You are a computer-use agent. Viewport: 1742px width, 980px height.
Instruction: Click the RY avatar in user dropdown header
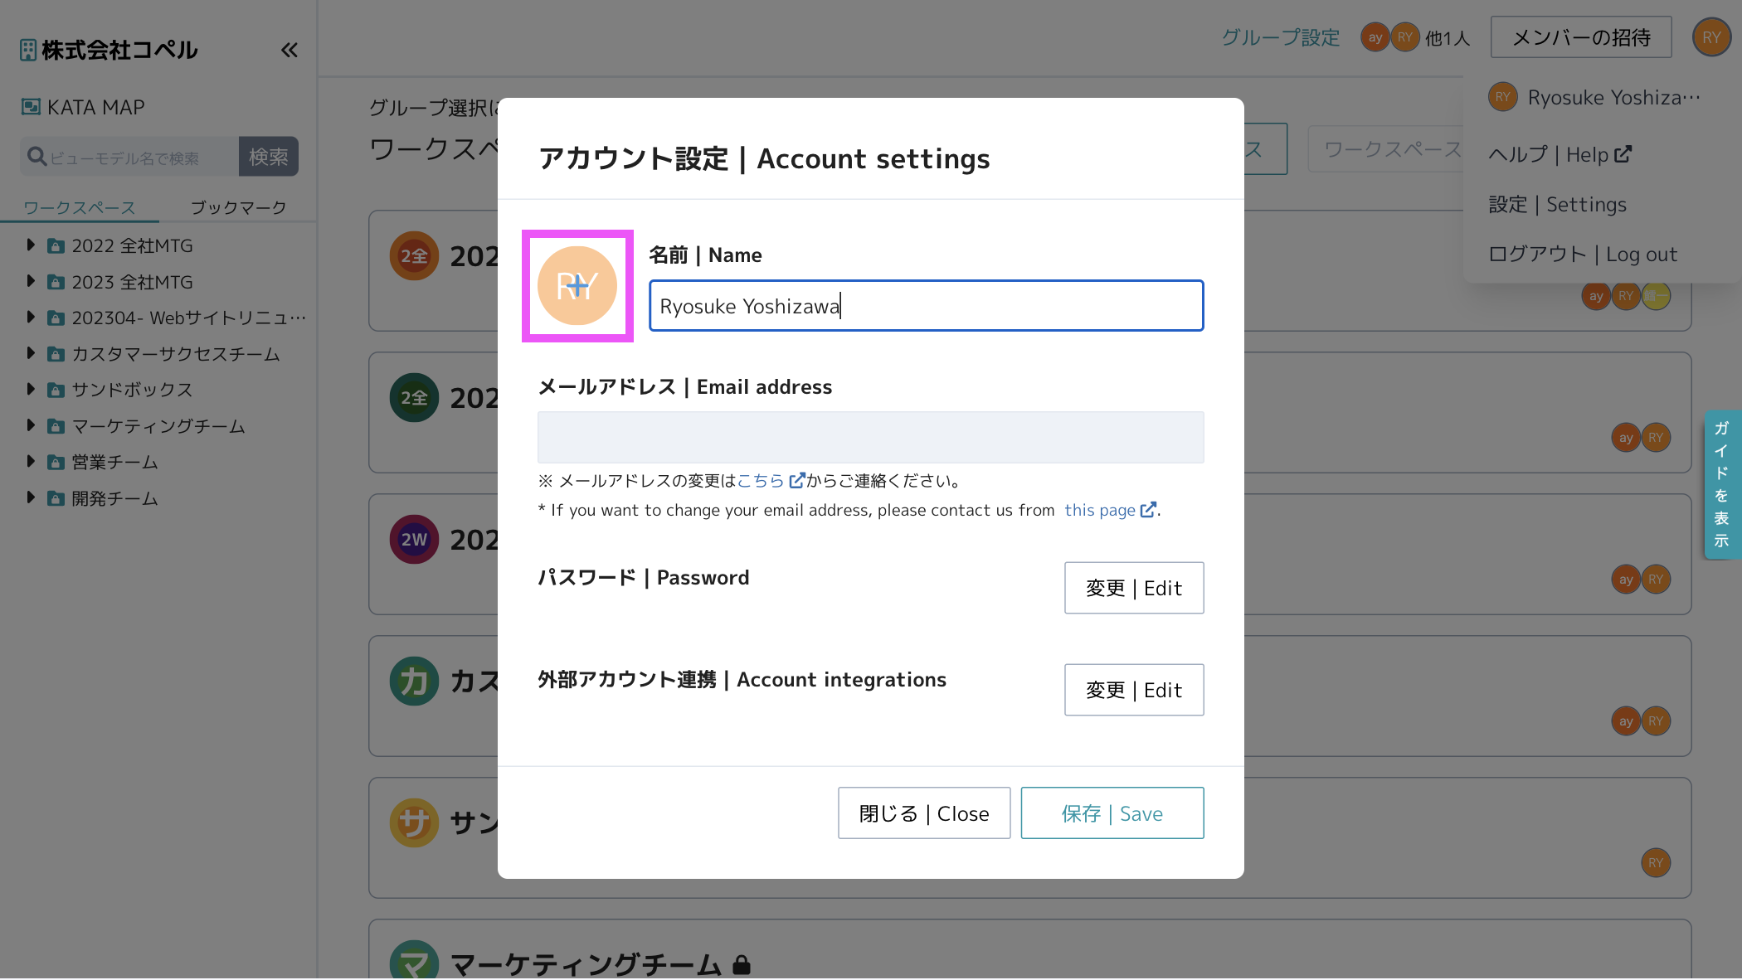[1503, 98]
